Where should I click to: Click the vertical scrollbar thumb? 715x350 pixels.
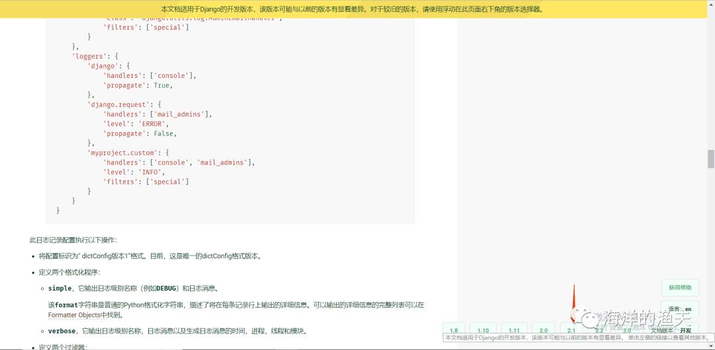click(x=710, y=159)
